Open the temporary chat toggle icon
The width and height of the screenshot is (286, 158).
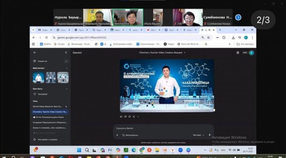tap(66, 61)
